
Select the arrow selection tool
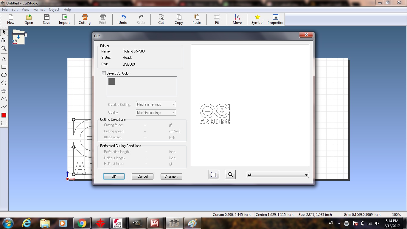tap(4, 32)
